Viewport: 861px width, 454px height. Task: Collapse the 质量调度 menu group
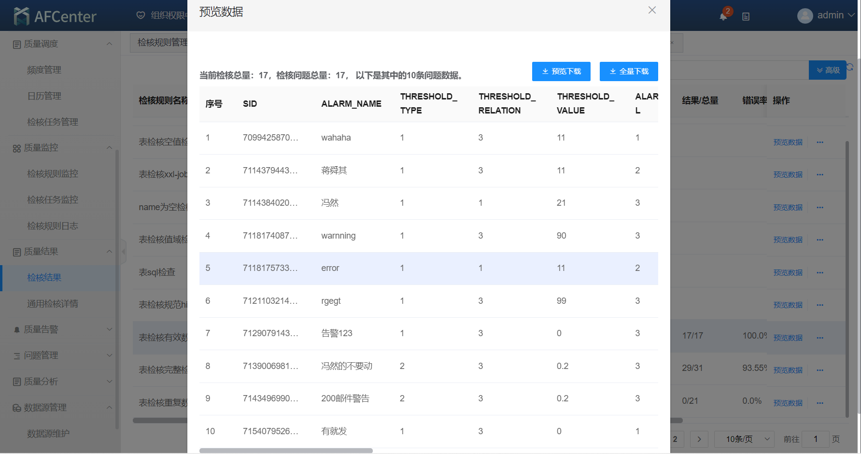click(x=109, y=44)
